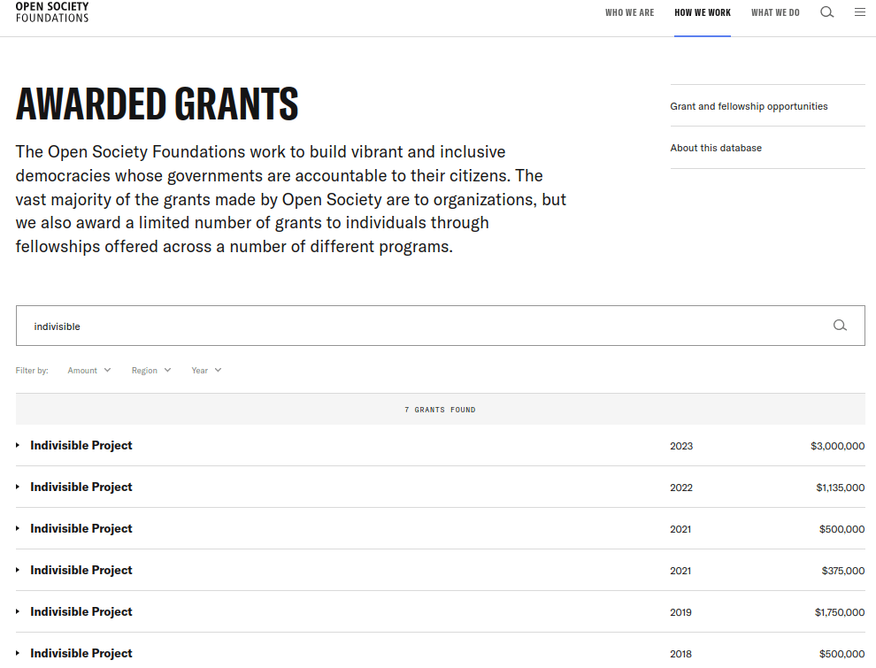Open the Amount filter dropdown
This screenshot has width=876, height=668.
click(x=89, y=371)
